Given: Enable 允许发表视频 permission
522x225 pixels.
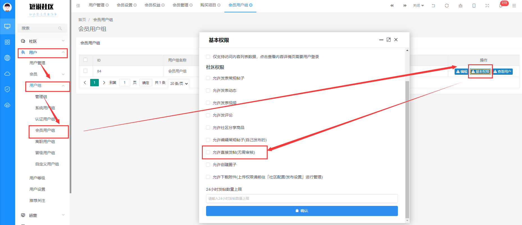Looking at the screenshot, I should coord(208,103).
